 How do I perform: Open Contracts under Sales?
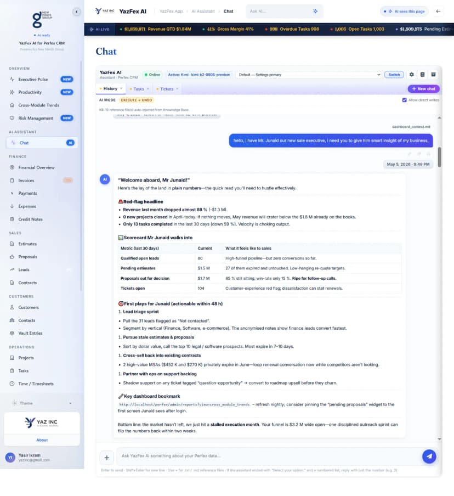click(x=41, y=283)
